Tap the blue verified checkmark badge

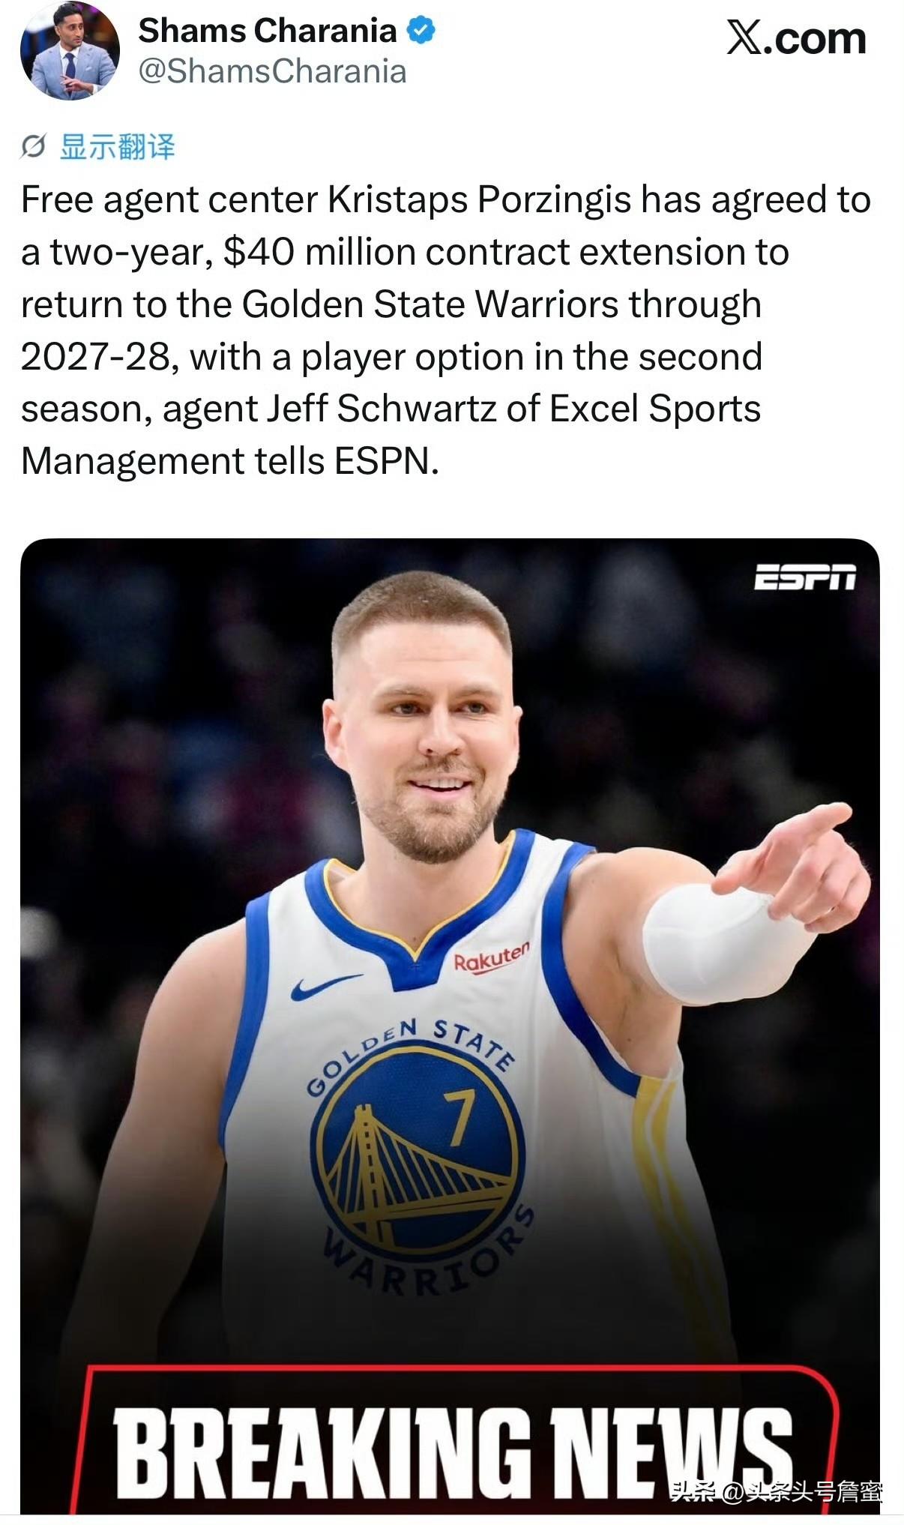point(421,31)
